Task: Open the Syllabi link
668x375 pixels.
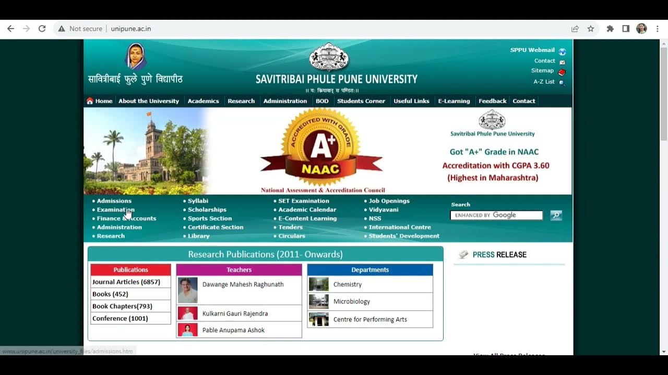Action: [198, 201]
